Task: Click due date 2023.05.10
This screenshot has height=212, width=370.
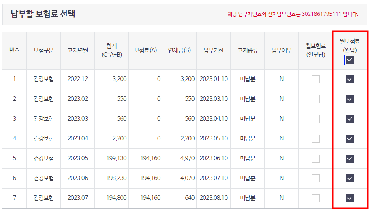Action: (x=214, y=138)
